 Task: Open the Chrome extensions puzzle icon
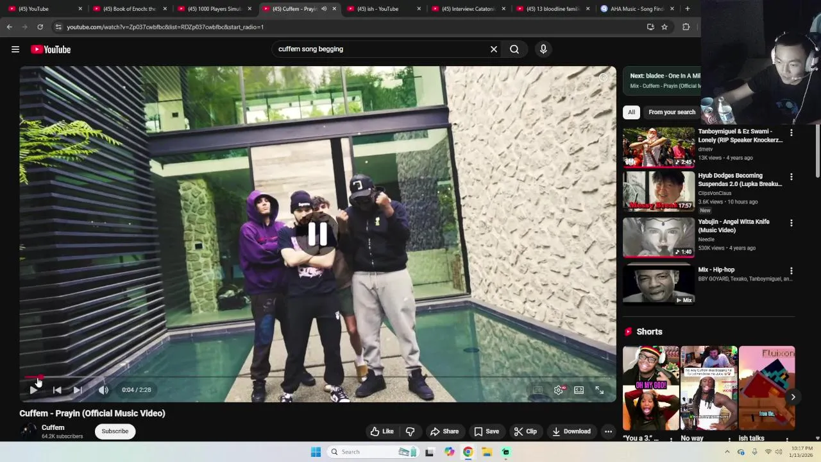pyautogui.click(x=686, y=27)
